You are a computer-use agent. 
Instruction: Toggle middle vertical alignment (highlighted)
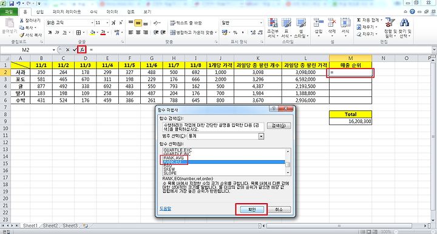click(138, 23)
